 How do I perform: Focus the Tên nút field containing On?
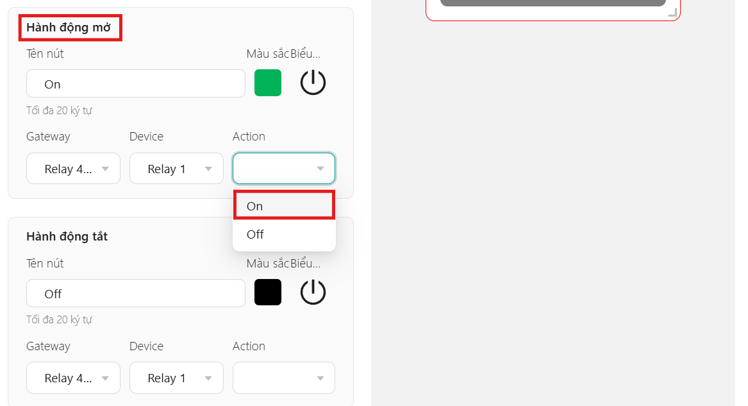click(x=136, y=83)
